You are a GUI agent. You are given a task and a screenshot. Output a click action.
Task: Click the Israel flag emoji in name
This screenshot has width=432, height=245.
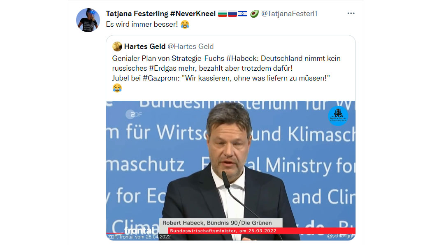click(242, 14)
